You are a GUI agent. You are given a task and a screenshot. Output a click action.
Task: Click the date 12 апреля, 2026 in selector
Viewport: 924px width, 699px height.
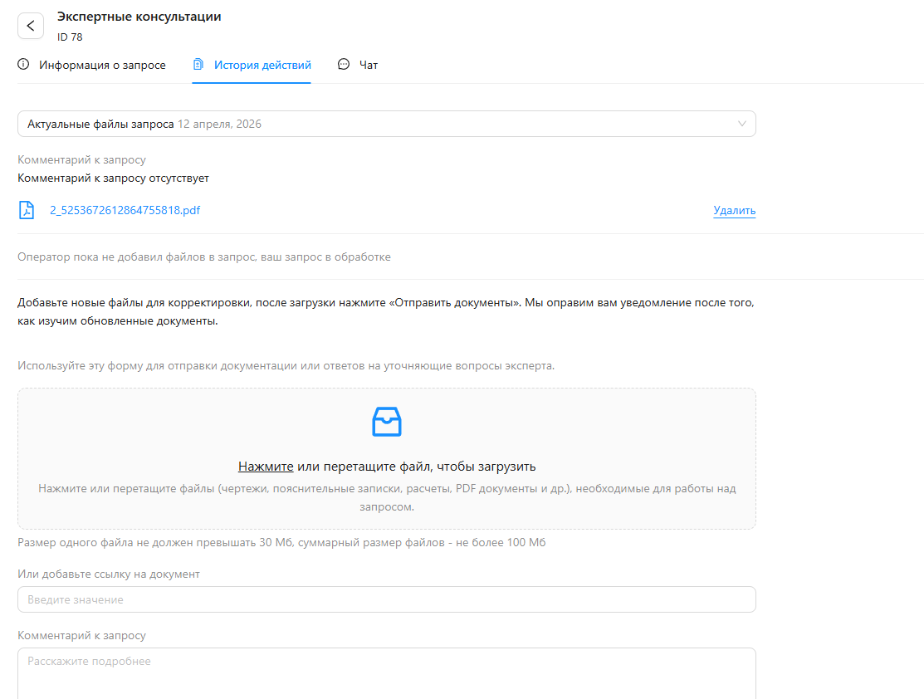click(x=219, y=124)
